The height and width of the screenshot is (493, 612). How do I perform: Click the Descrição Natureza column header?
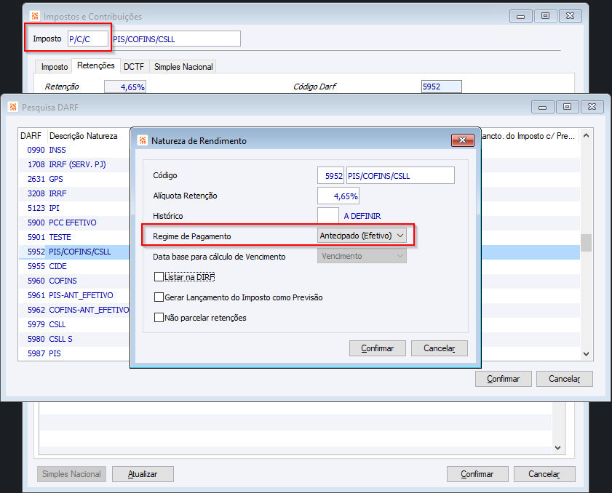[x=88, y=136]
